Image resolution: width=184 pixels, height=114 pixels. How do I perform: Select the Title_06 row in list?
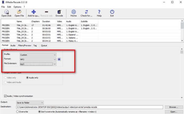[x=50, y=41]
